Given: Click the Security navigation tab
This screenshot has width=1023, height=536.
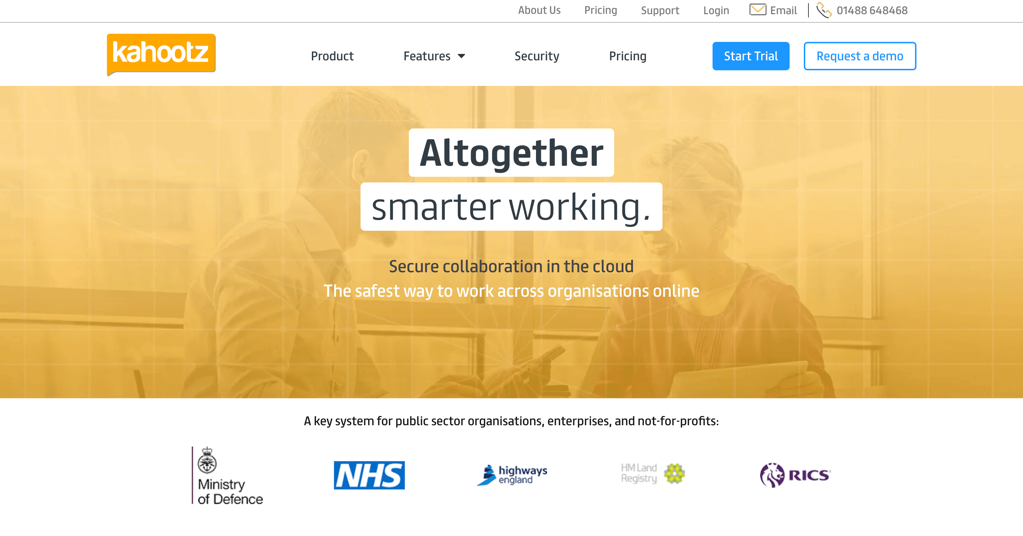Looking at the screenshot, I should [537, 56].
